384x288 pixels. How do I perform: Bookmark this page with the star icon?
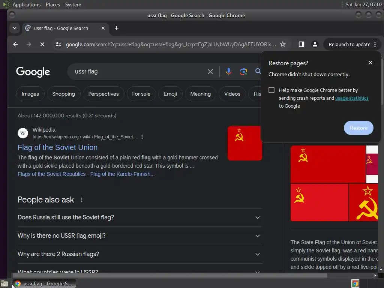(x=283, y=44)
